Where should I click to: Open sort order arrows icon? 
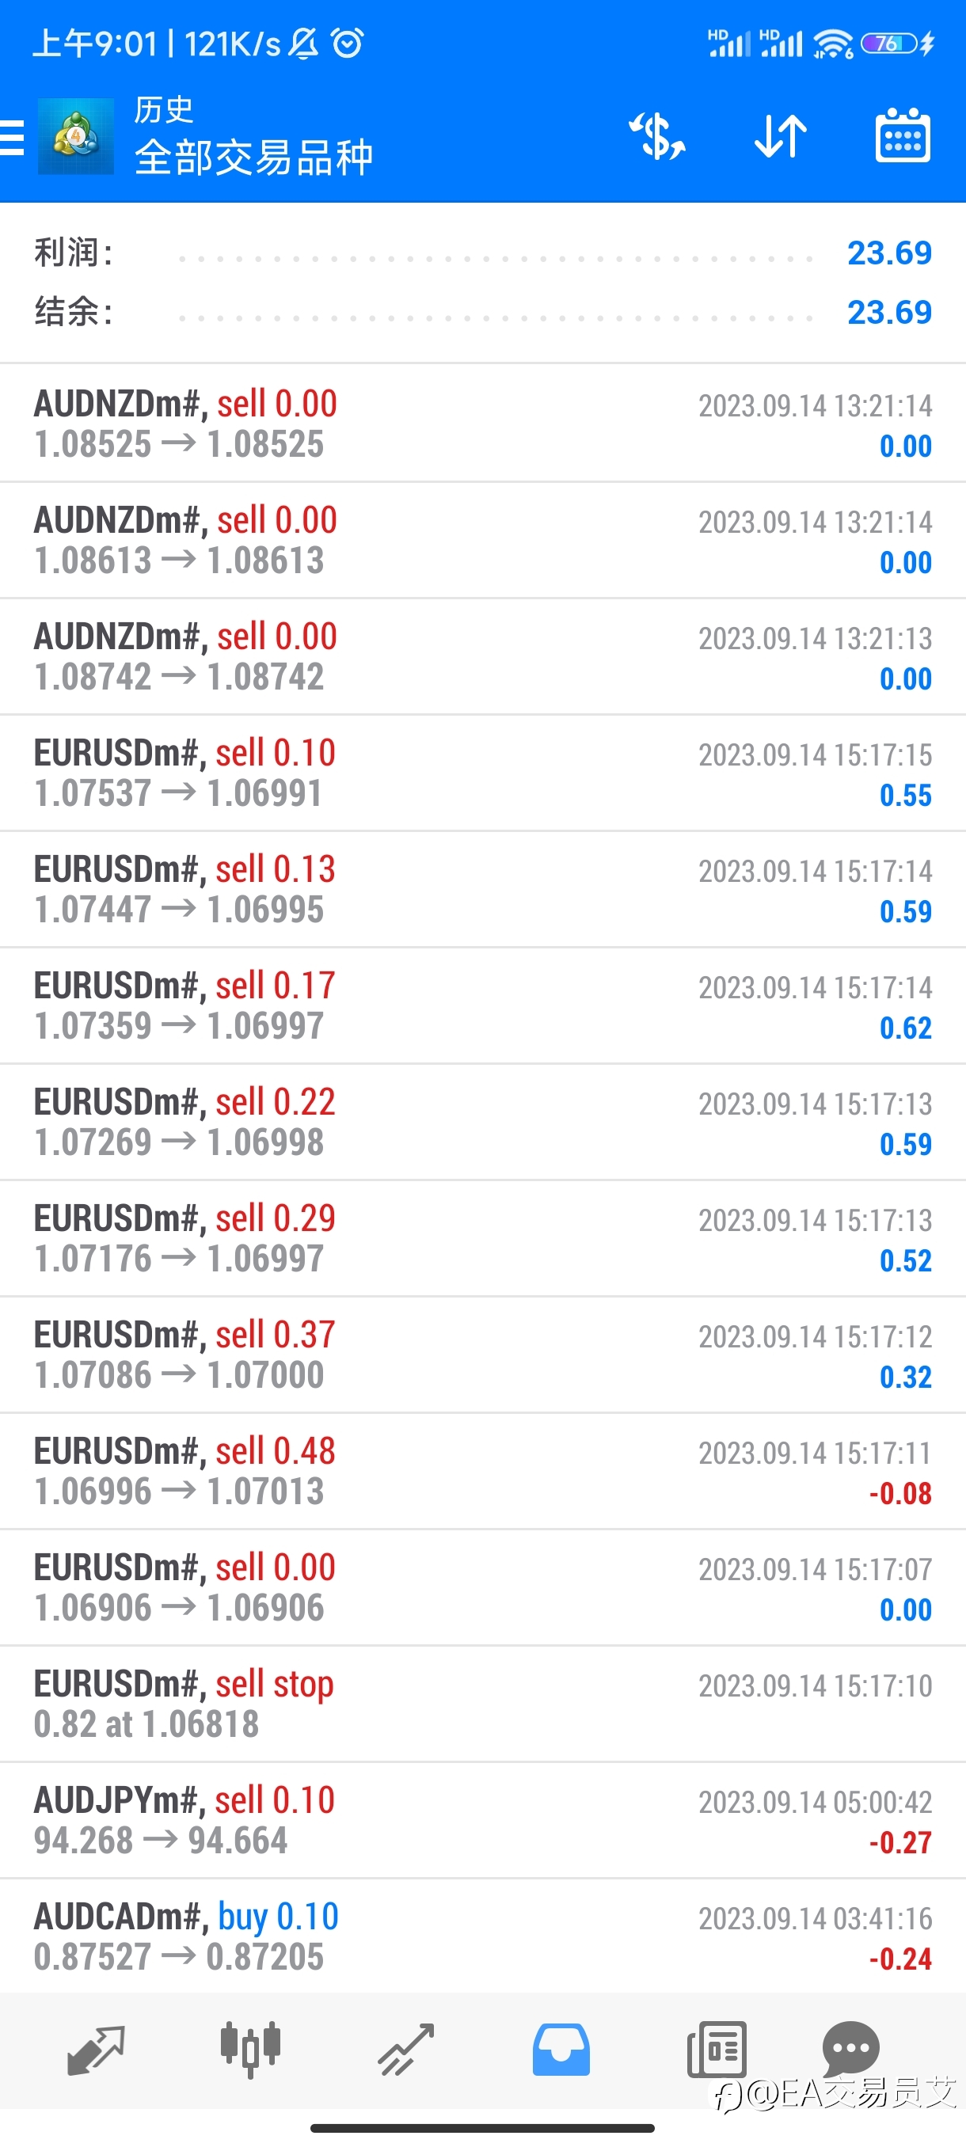coord(781,136)
